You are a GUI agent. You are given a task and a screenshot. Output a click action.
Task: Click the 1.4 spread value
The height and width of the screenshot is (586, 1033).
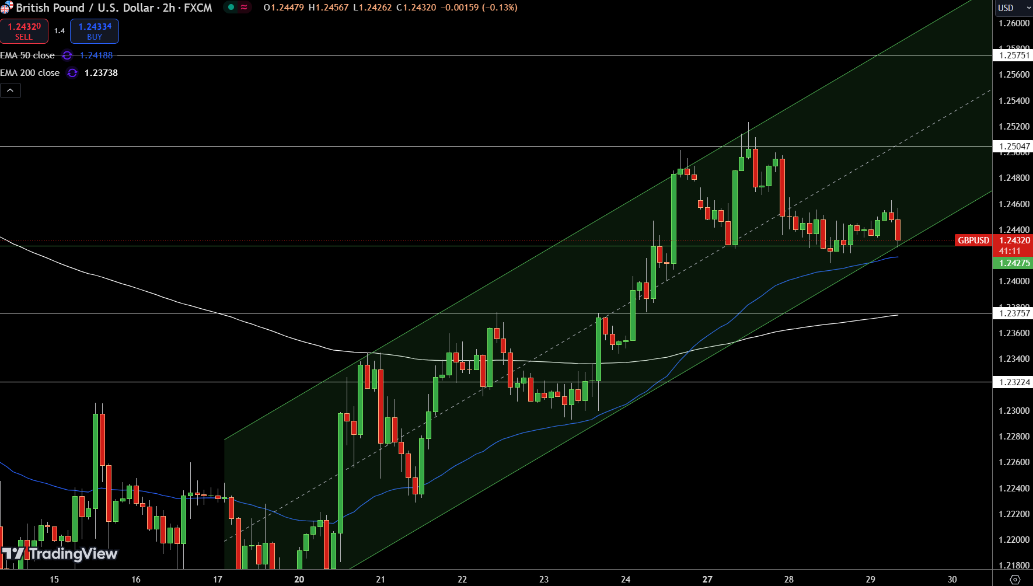[60, 31]
